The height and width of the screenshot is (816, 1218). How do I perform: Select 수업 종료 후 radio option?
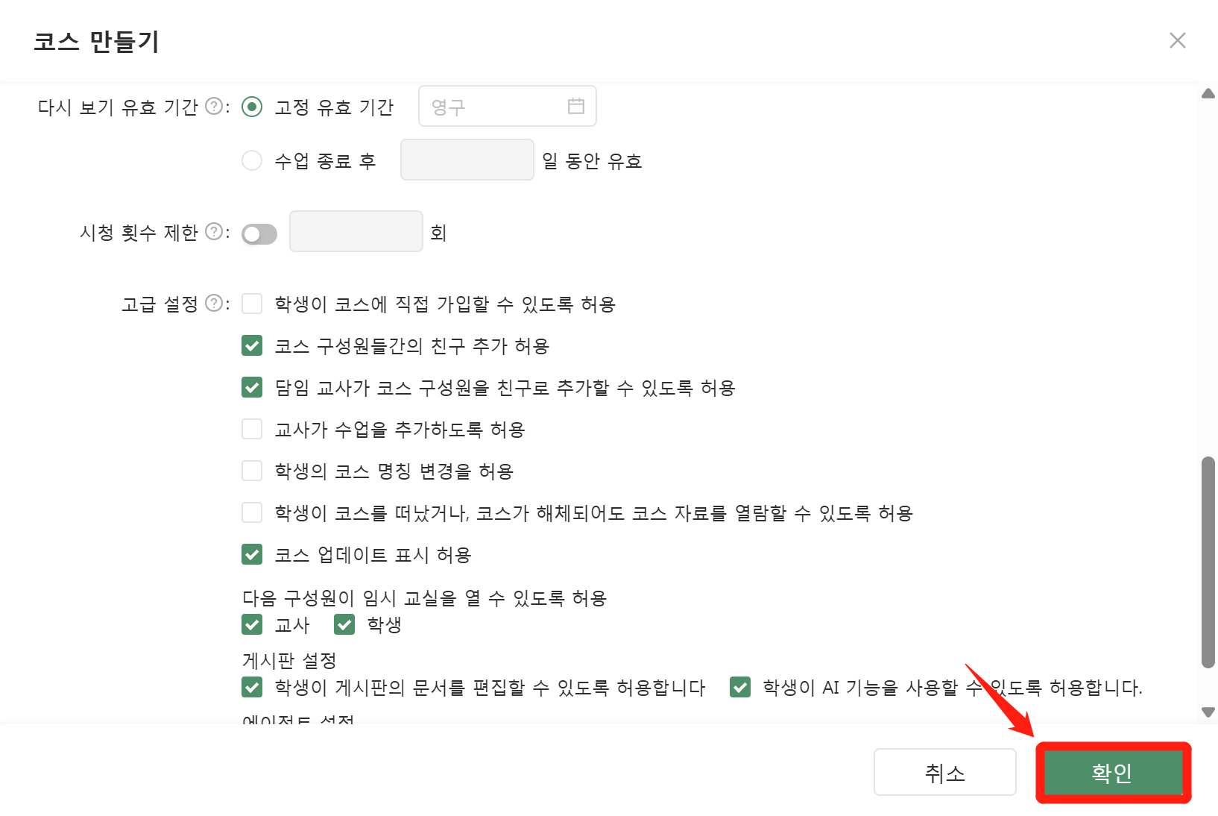tap(252, 160)
